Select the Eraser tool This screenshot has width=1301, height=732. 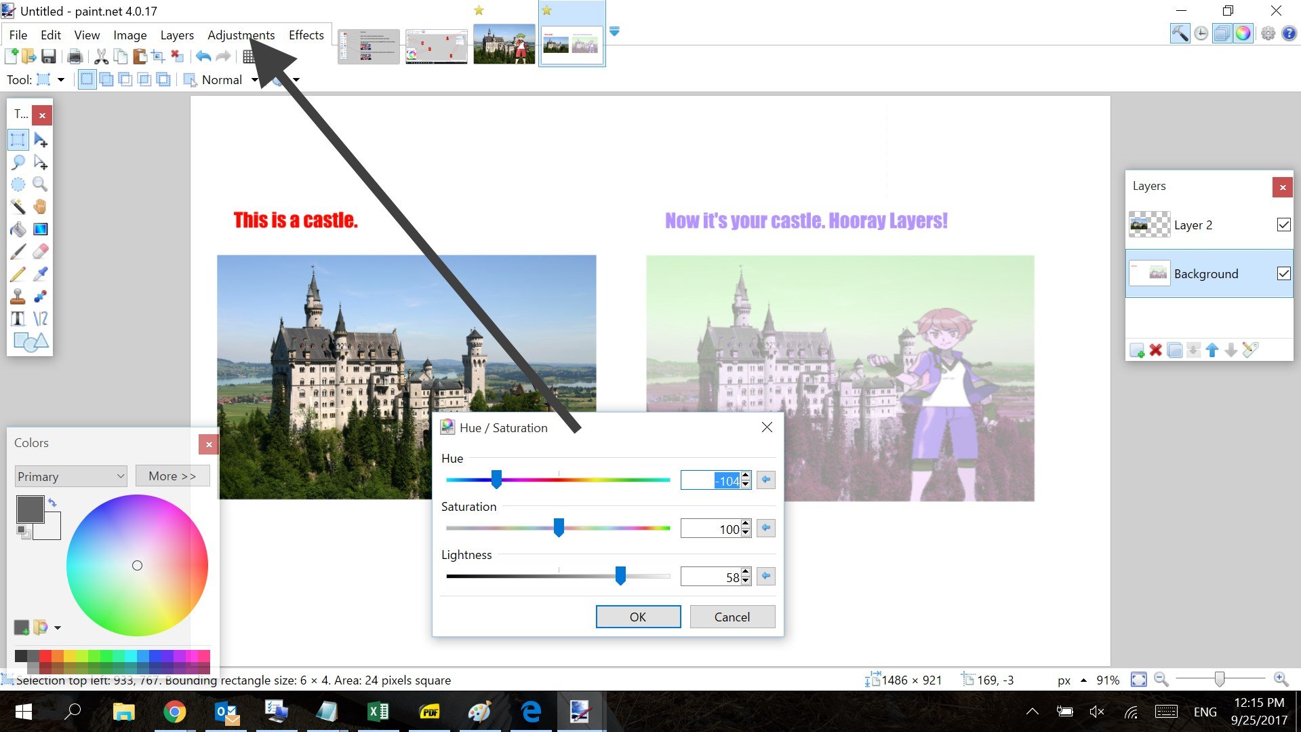point(41,252)
